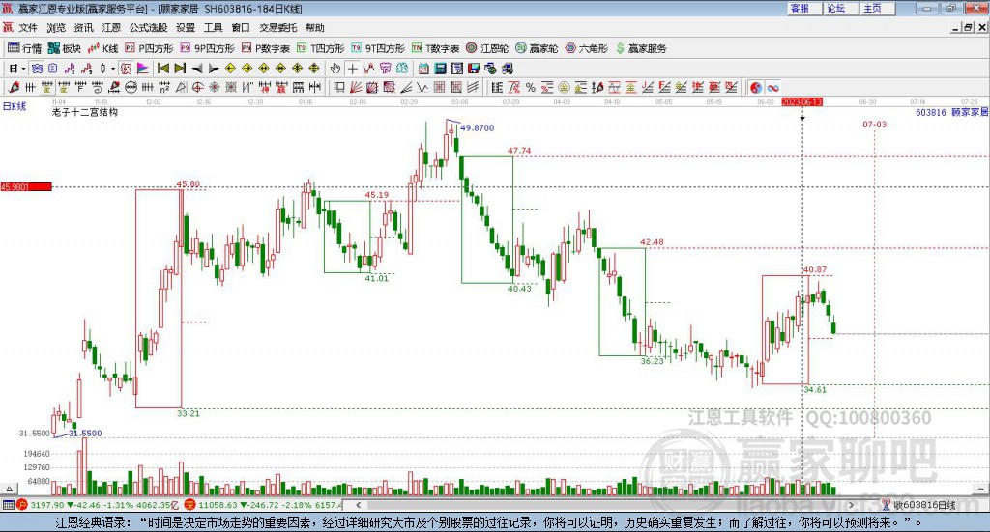Select the Gann fan rays tool
990x532 pixels.
pos(355,87)
